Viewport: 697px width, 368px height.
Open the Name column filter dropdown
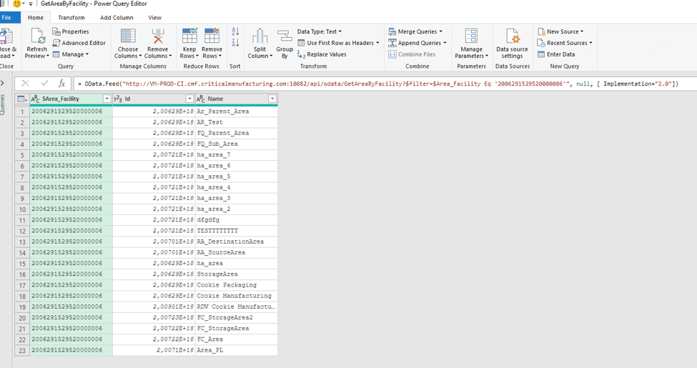[x=272, y=99]
